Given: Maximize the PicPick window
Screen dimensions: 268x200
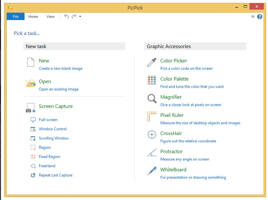Looking at the screenshot, I should click(x=245, y=7).
